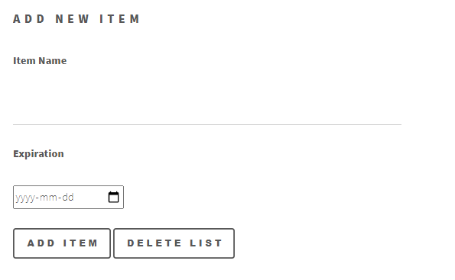Click empty space inside the Expiration date box
Viewport: 455px width, 280px height.
tap(90, 197)
